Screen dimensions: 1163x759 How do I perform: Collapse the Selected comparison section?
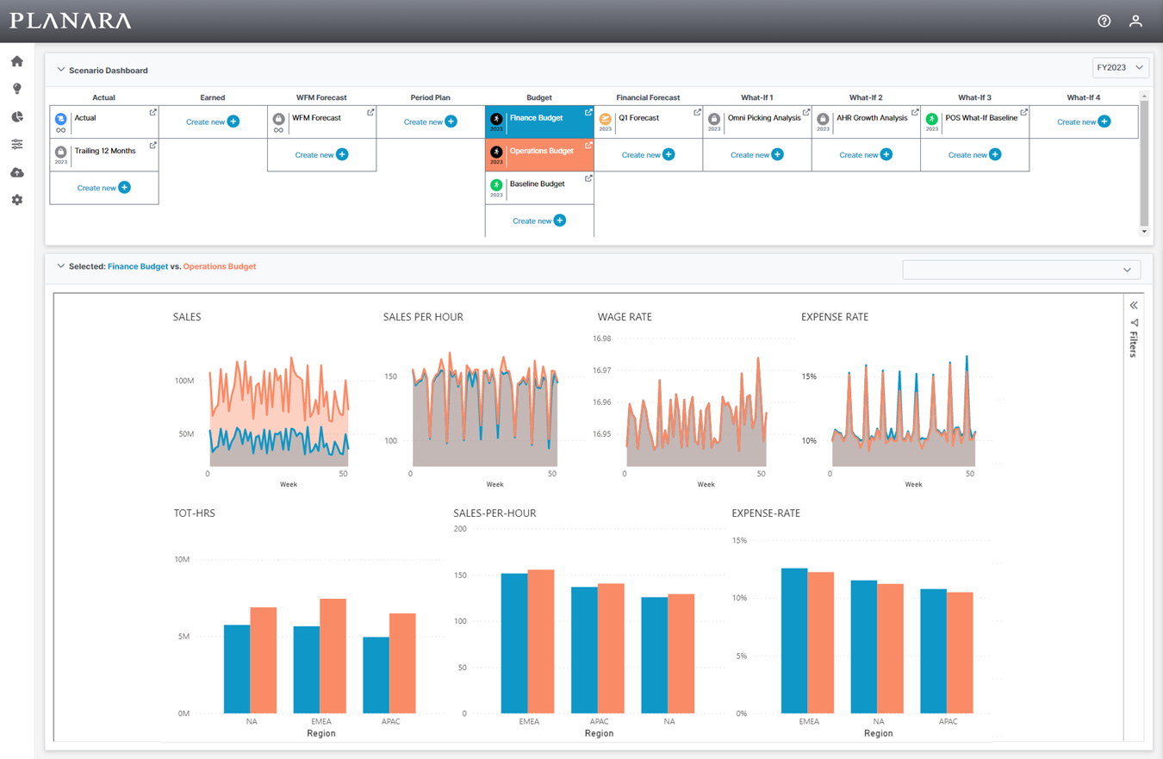(61, 266)
